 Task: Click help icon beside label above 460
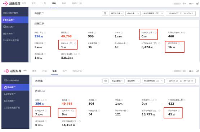[184, 33]
